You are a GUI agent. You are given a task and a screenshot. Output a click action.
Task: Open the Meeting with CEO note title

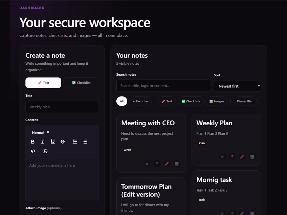148,123
